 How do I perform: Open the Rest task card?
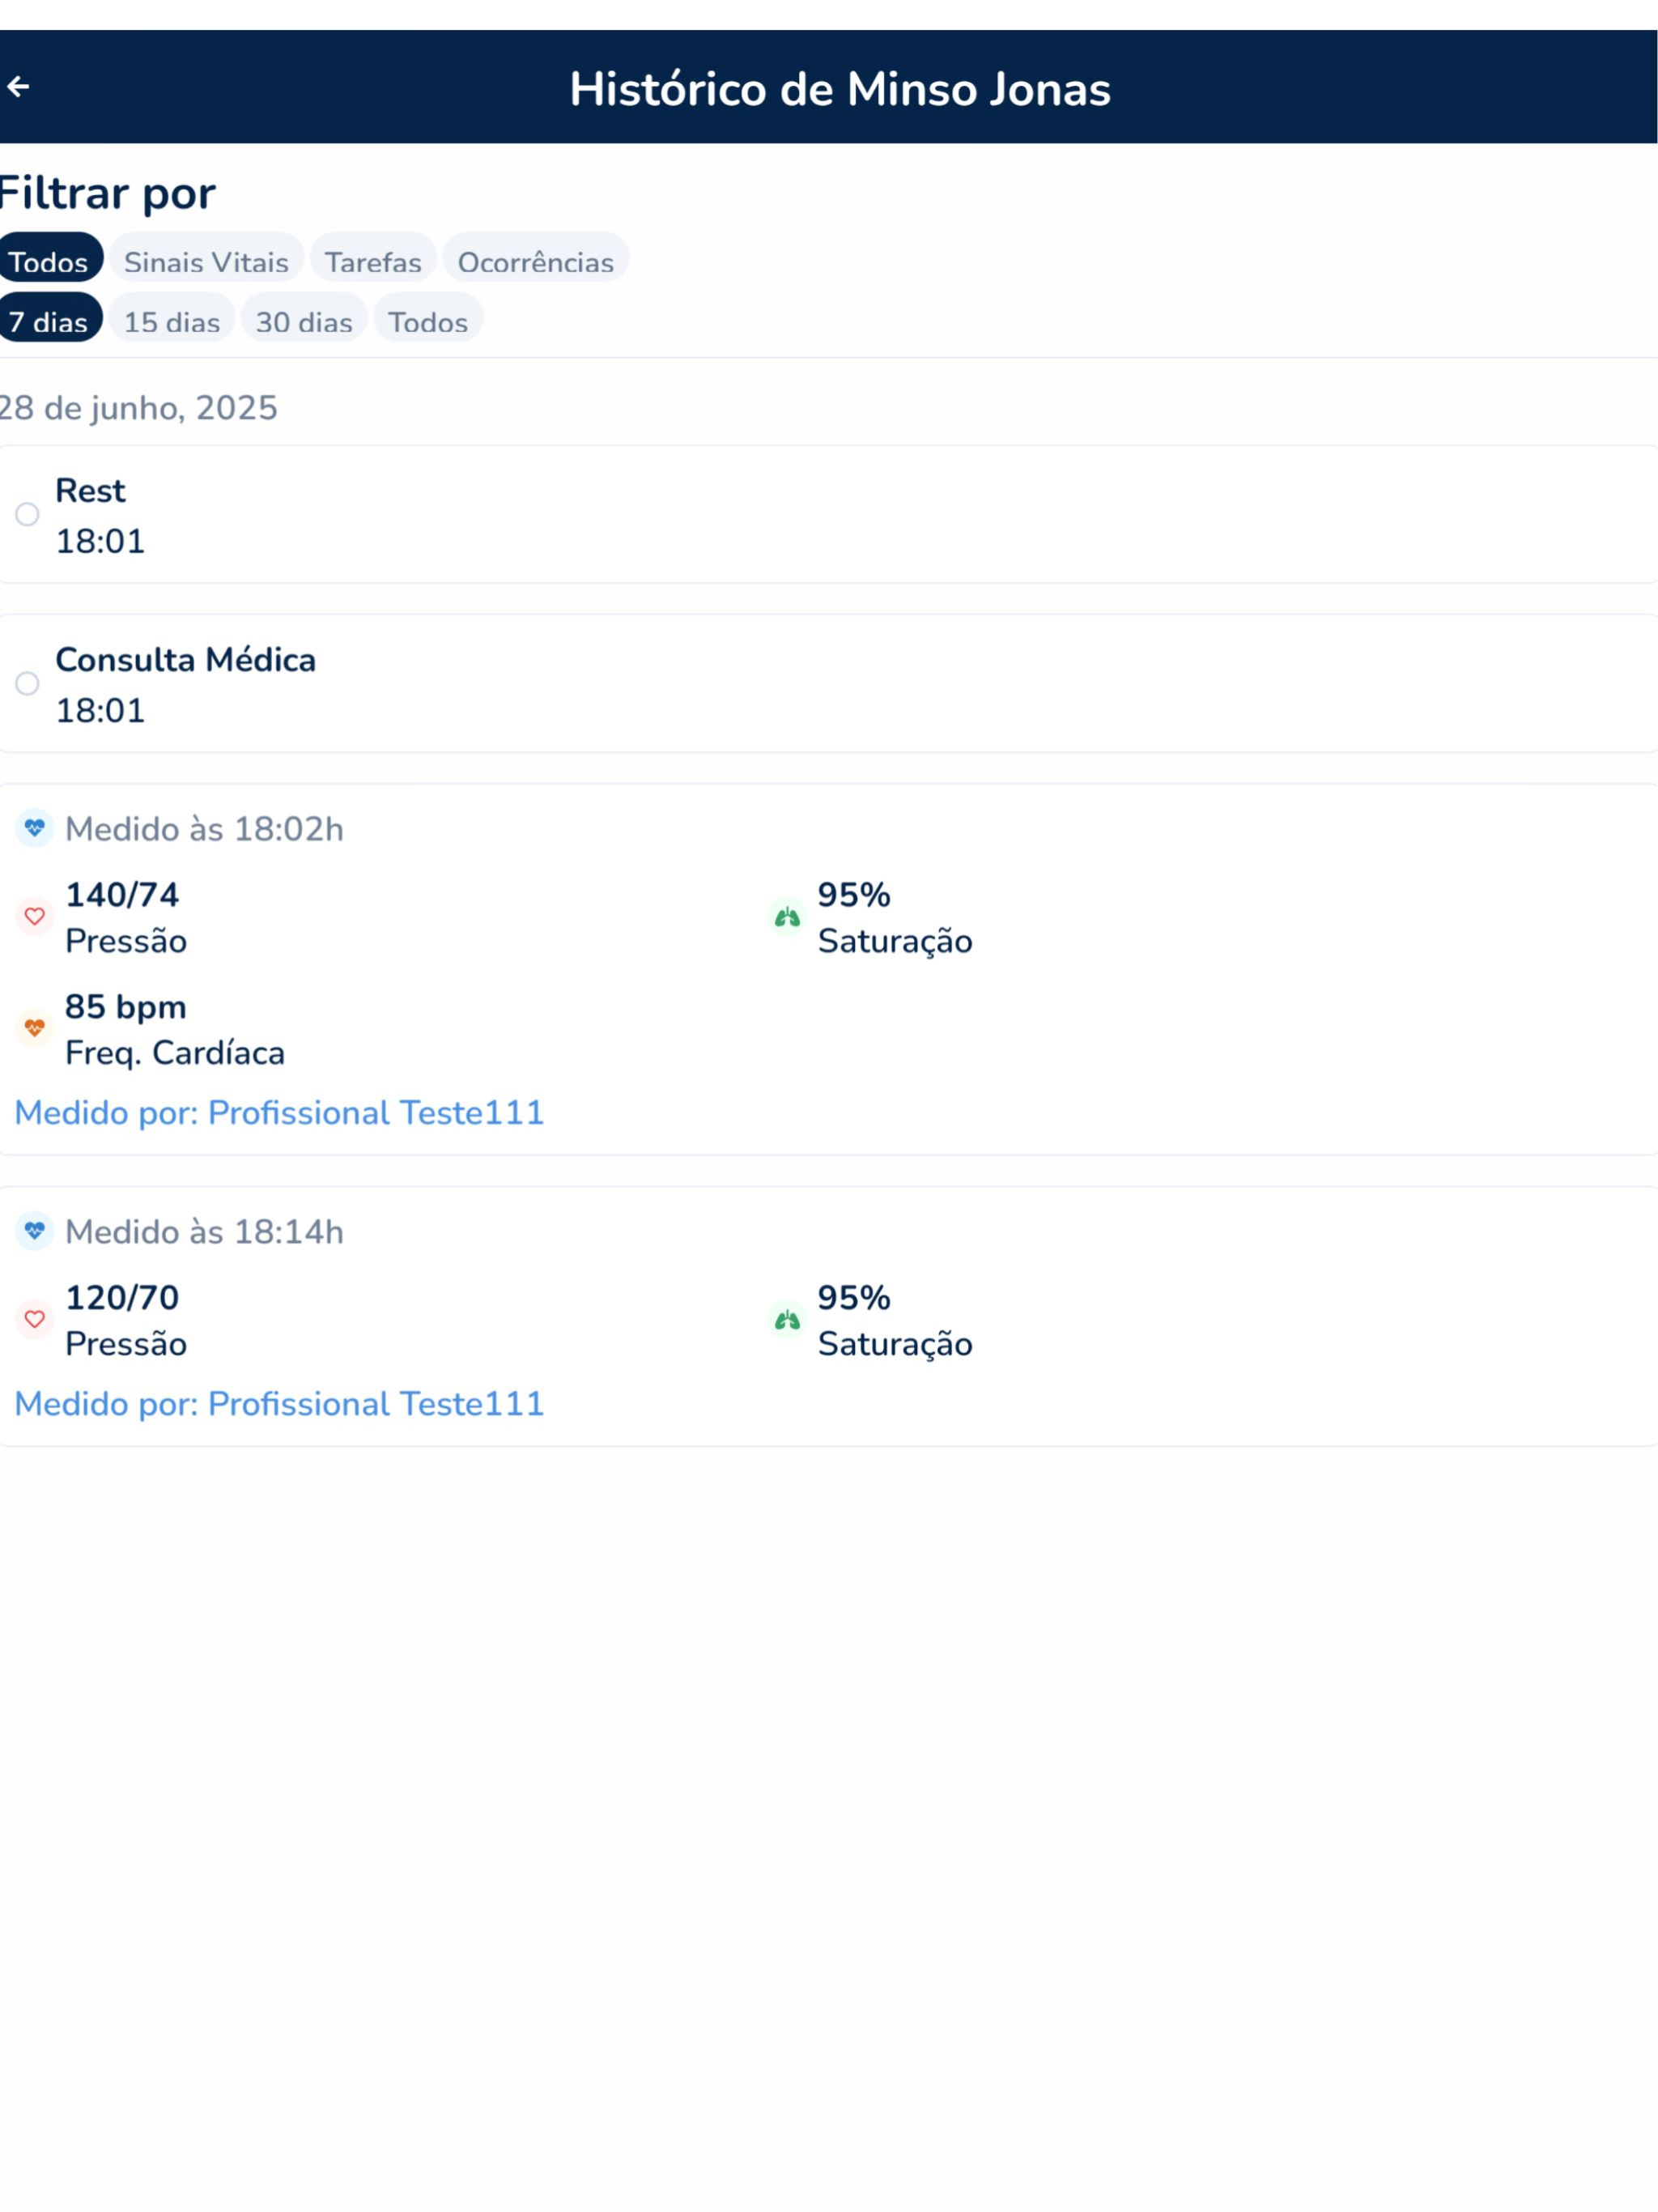(829, 514)
